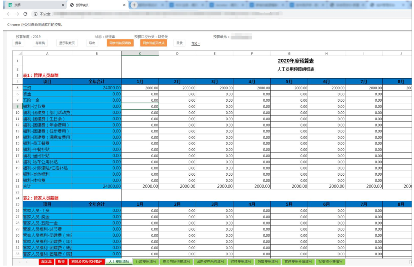The image size is (414, 267).
Task: Open the 现金流 sheet tab
Action: click(46, 262)
